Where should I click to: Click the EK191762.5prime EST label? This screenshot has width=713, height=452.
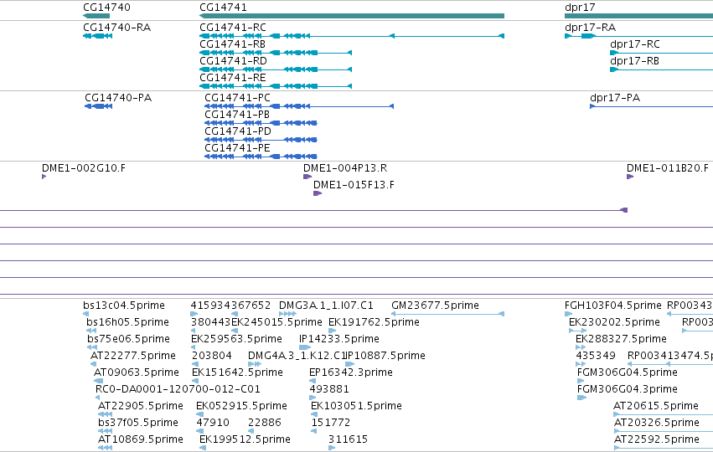pos(374,322)
